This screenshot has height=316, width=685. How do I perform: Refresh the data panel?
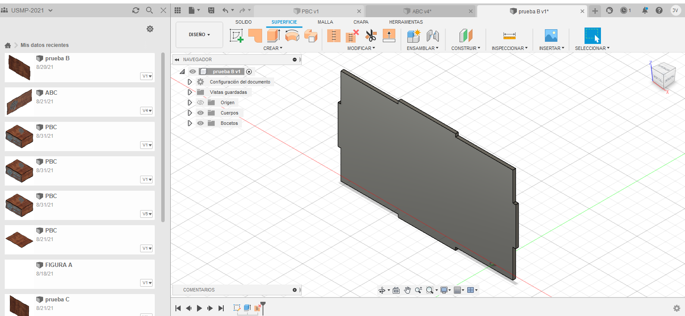[x=136, y=10]
